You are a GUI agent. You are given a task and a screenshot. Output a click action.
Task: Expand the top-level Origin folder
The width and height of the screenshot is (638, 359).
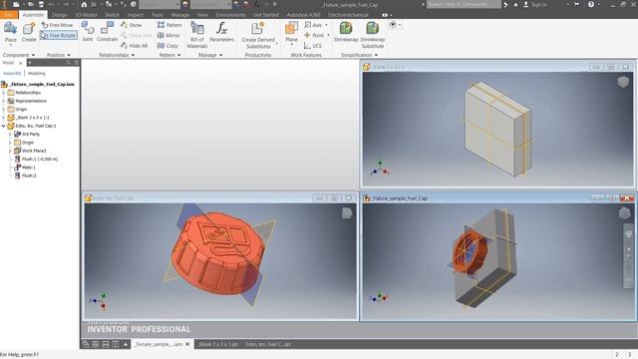[4, 109]
